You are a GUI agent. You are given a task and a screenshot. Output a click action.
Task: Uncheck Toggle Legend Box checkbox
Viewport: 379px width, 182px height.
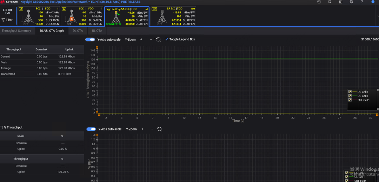166,39
